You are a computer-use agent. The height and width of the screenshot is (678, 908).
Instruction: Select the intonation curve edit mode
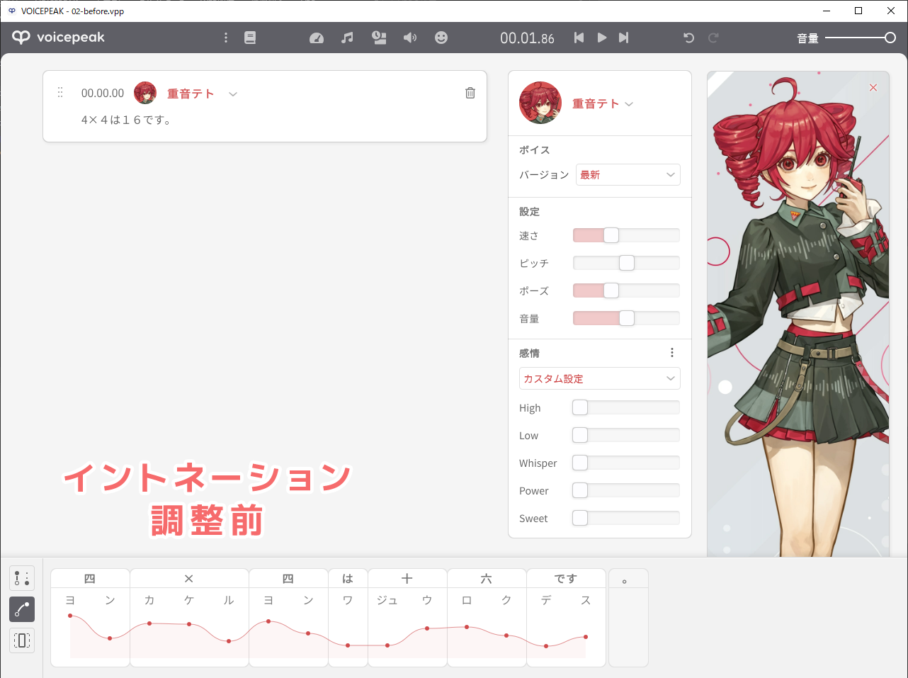click(x=22, y=609)
